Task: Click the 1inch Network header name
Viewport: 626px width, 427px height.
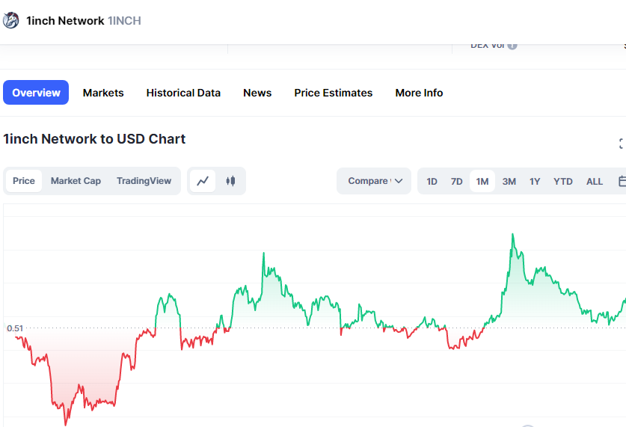Action: click(x=65, y=21)
